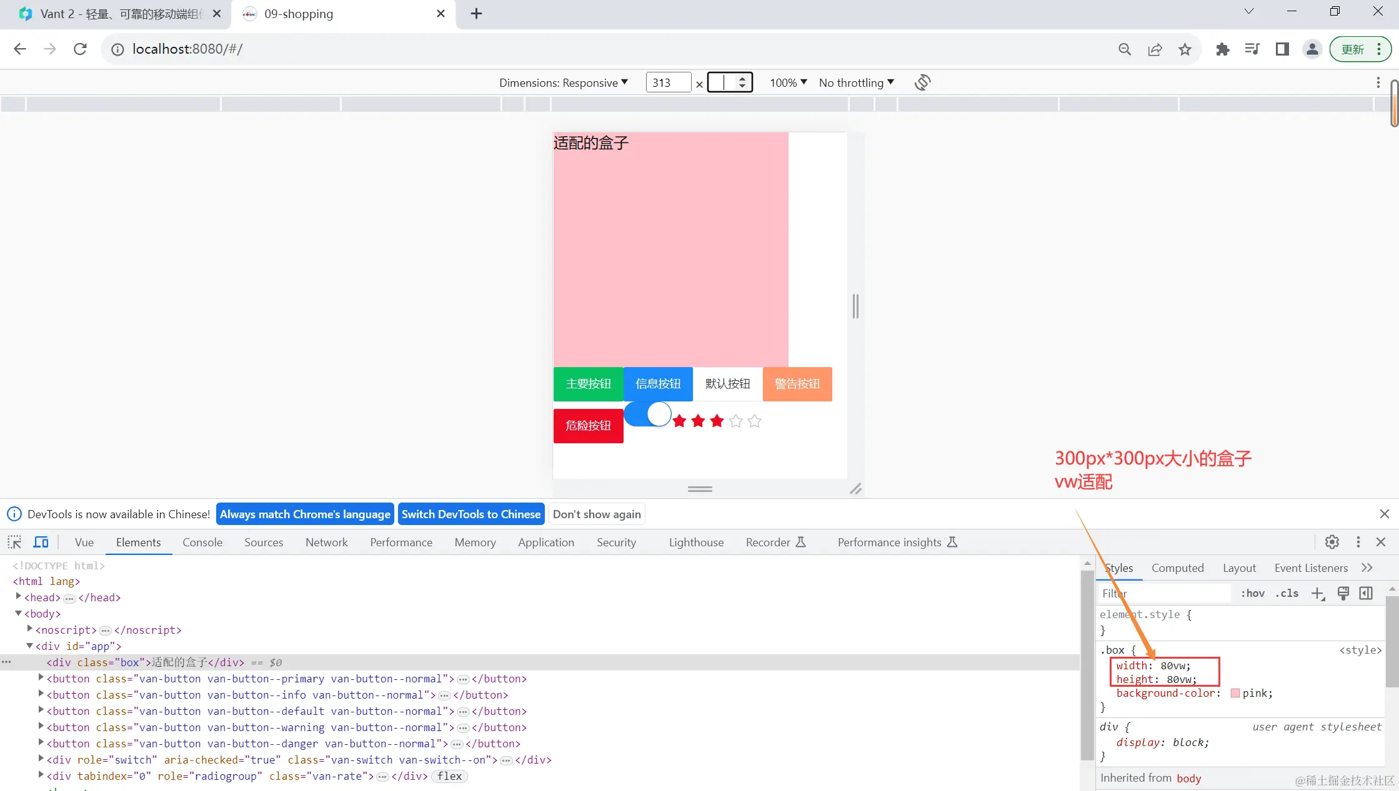This screenshot has width=1399, height=791.
Task: Open the Dimensions: Responsive dropdown
Action: [564, 82]
